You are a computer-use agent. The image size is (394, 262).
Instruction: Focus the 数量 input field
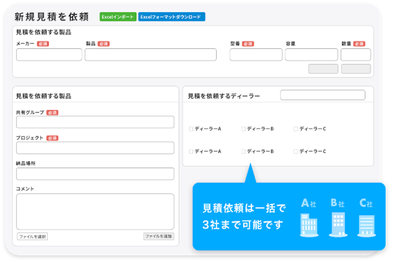tap(356, 55)
